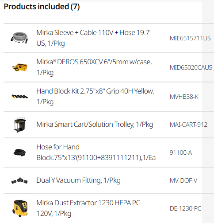Open the Mirka Sleeve Cable Hose thumbnail
This screenshot has width=214, height=223.
point(19,38)
